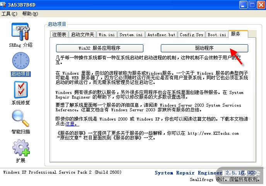This screenshot has width=266, height=186.
Task: Open the SREng 介绍 toolbox icon
Action: (20, 32)
